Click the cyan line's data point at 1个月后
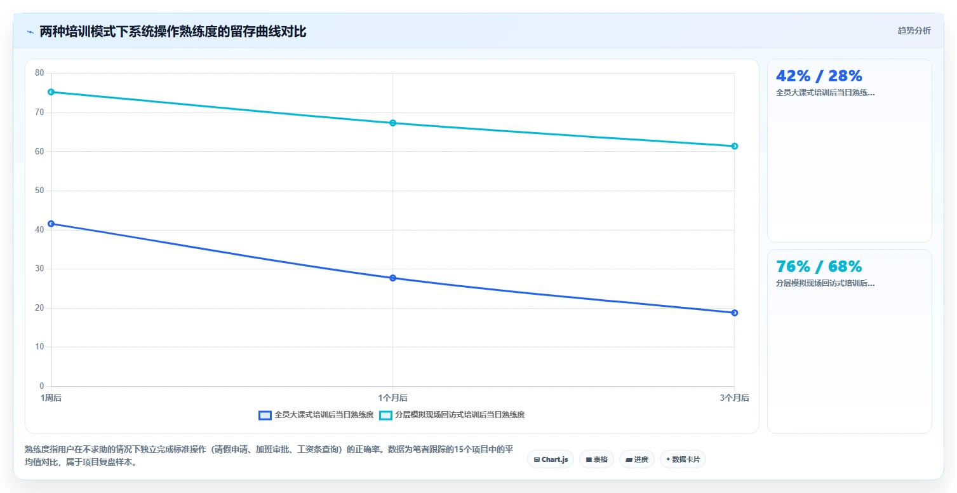This screenshot has height=493, width=957. coord(393,123)
